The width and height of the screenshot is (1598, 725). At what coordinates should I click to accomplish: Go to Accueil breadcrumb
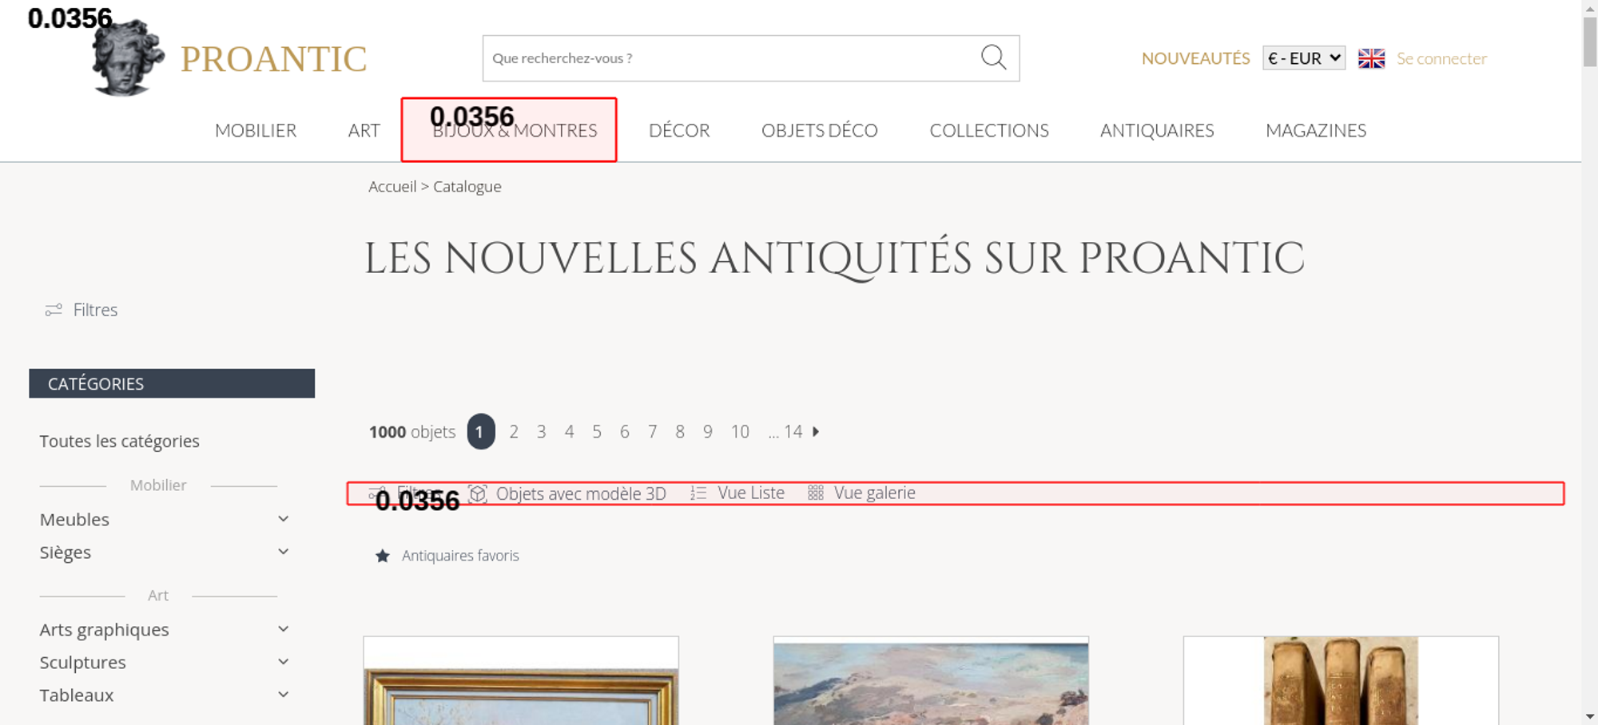(x=392, y=186)
